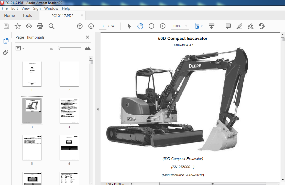Open the Page Thumbnails sidebar icon
Image resolution: width=285 pixels, height=185 pixels.
coord(6,41)
